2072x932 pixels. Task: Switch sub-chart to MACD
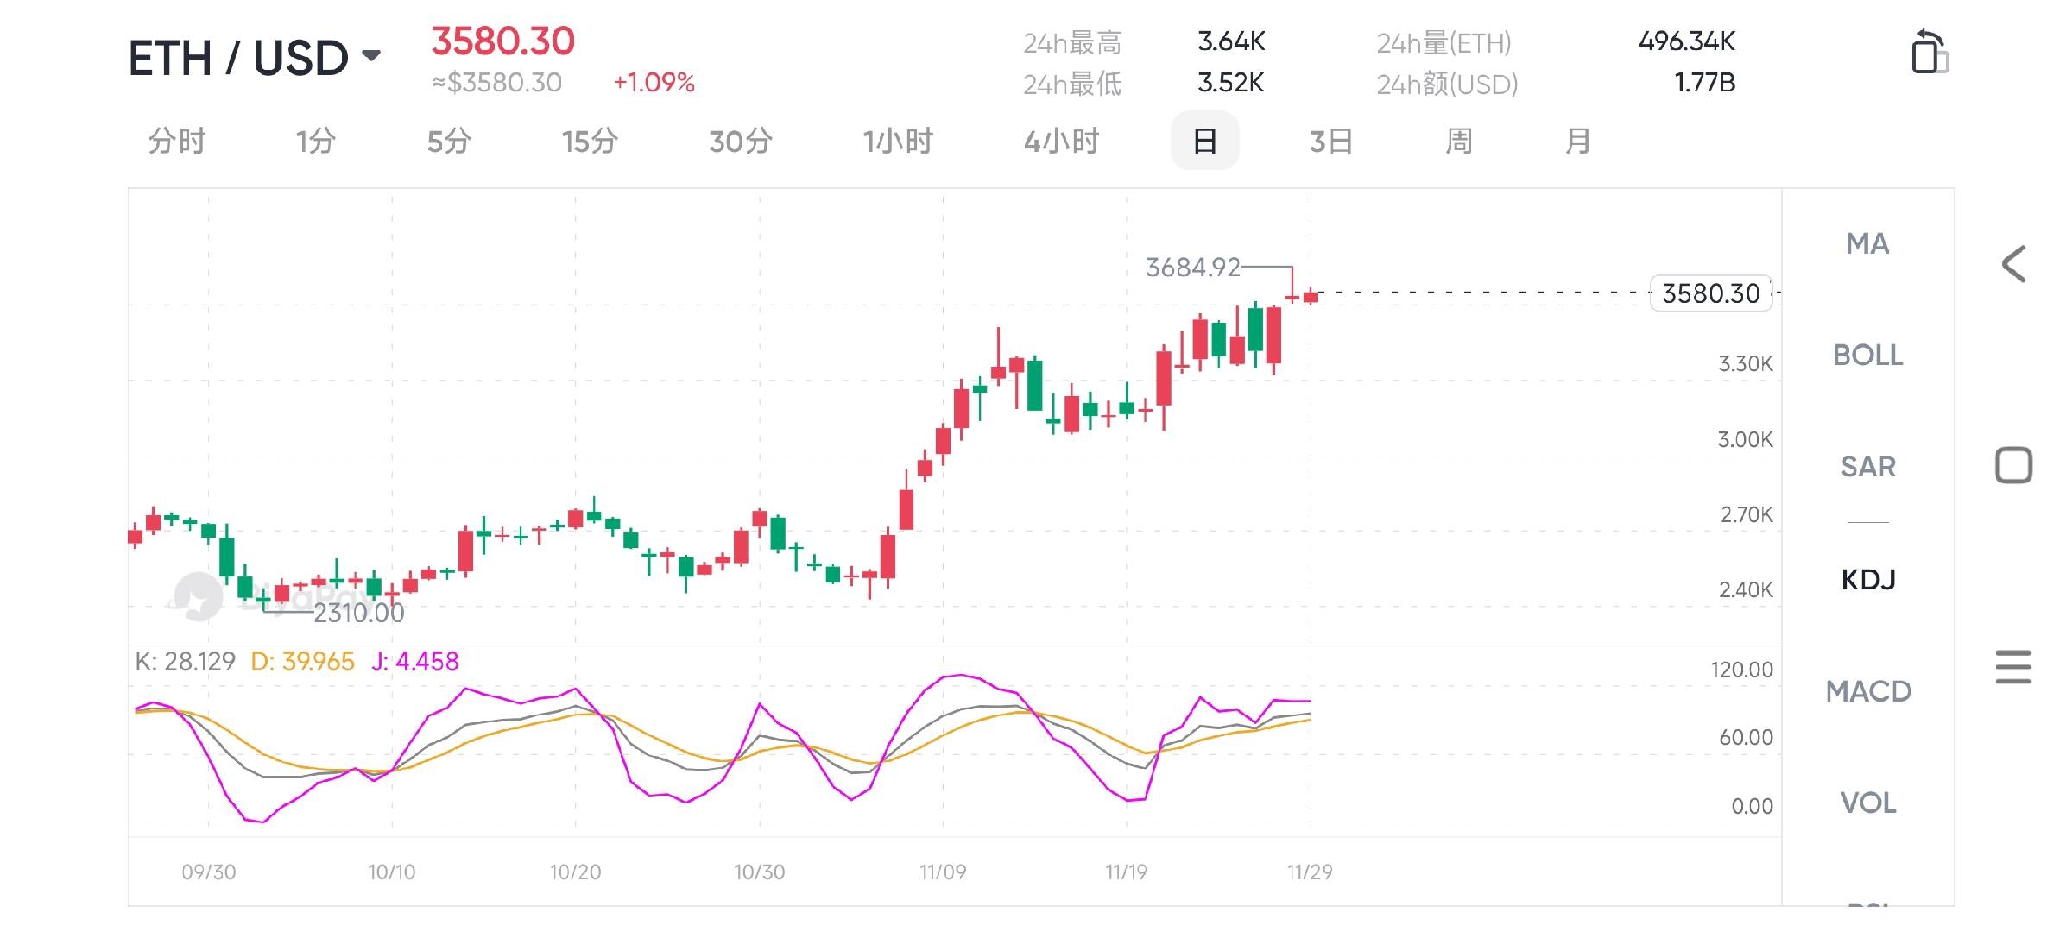(x=1867, y=691)
